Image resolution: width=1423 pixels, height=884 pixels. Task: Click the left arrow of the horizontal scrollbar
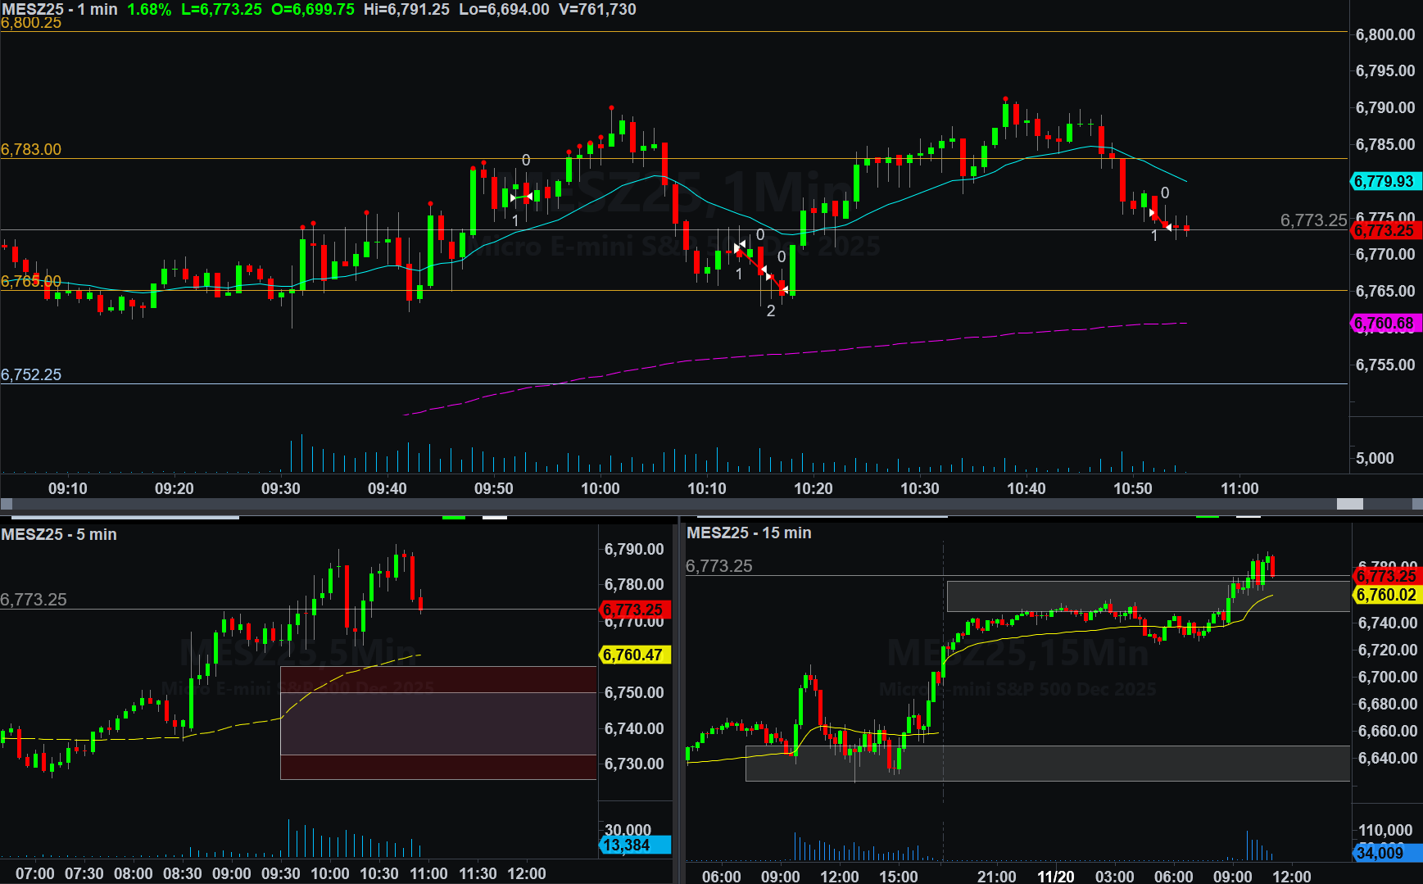[7, 504]
